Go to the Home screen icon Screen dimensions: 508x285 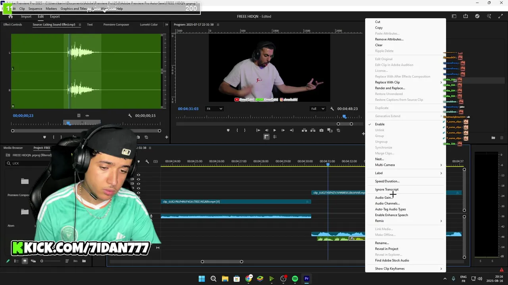pyautogui.click(x=10, y=16)
